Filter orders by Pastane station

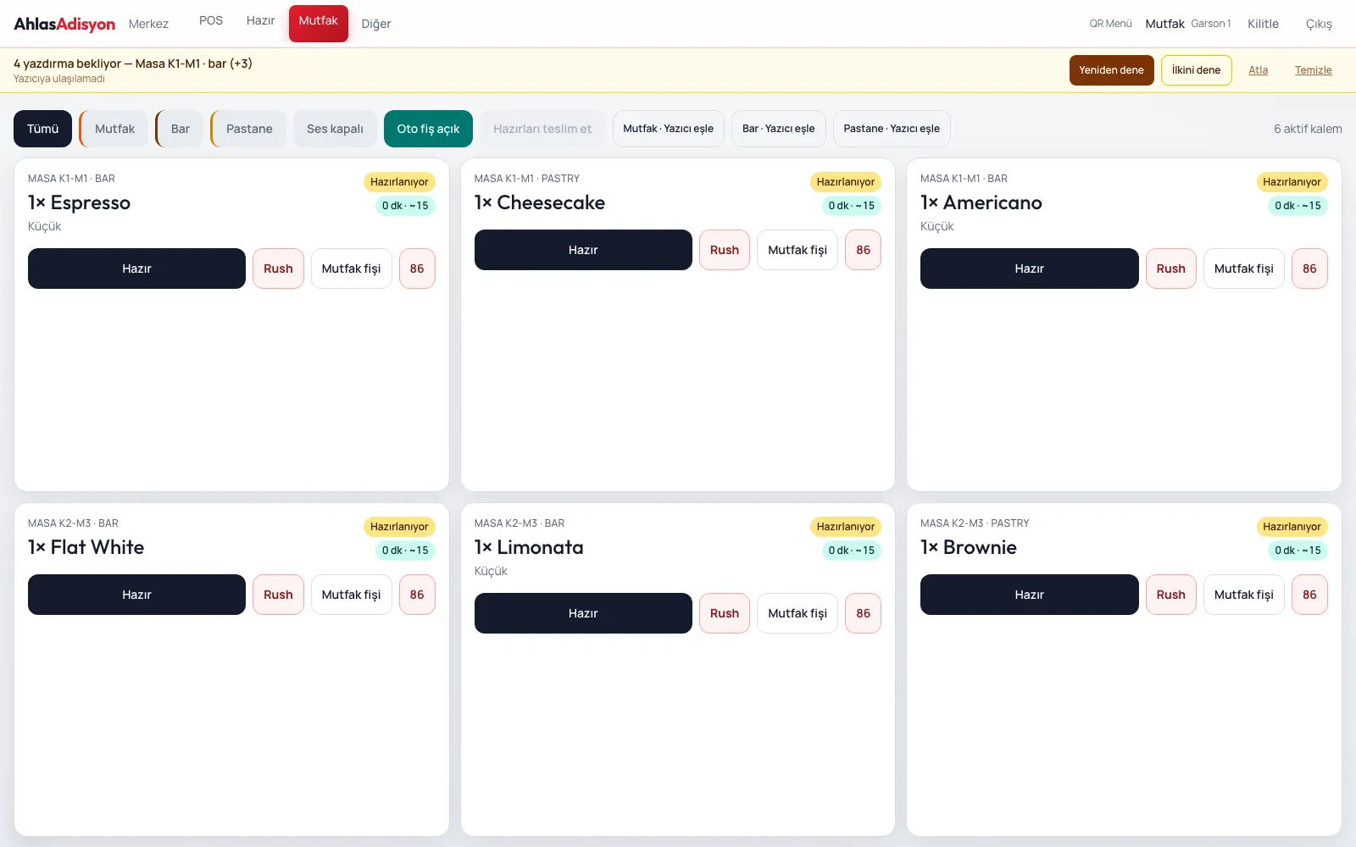248,129
